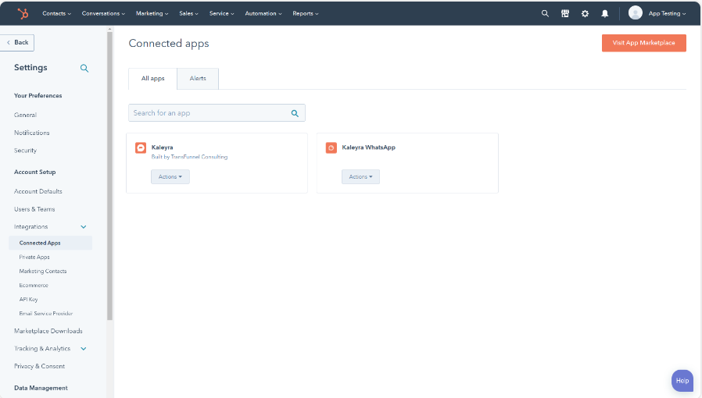
Task: Open the Reports menu
Action: tap(306, 13)
